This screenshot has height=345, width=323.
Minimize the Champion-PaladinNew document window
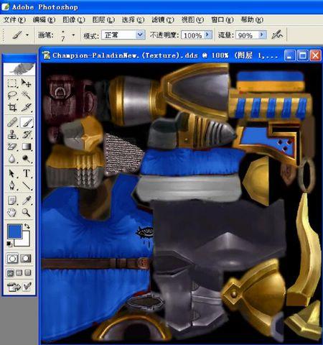click(x=290, y=55)
